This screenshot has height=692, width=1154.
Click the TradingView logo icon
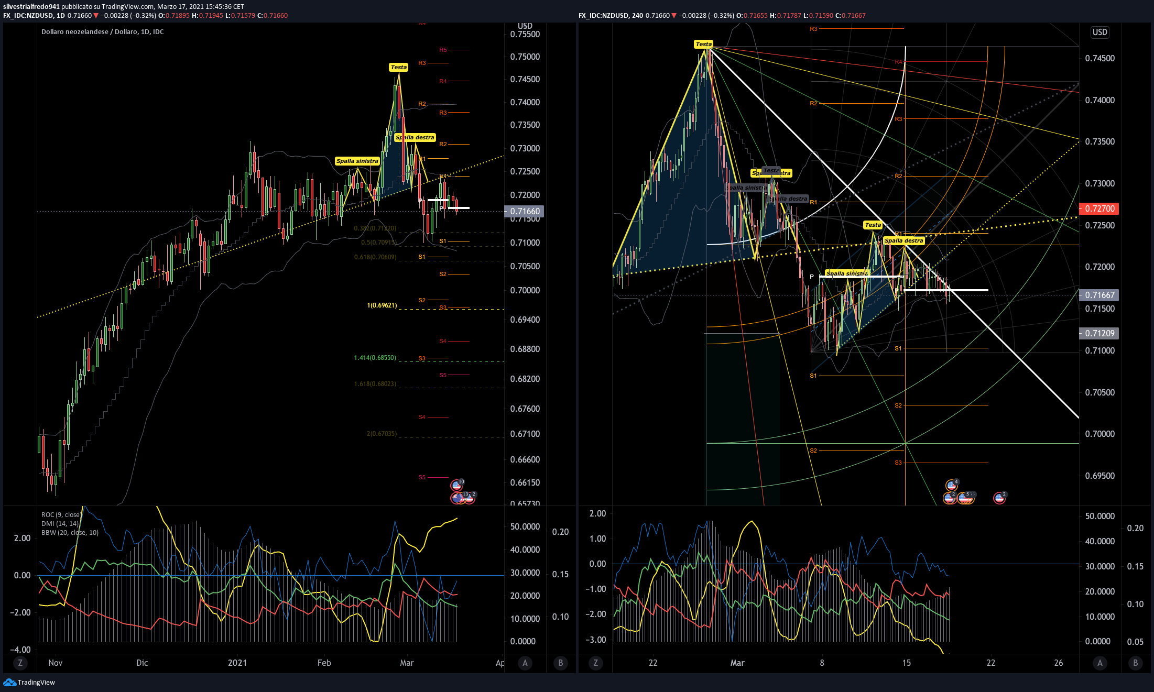(9, 682)
